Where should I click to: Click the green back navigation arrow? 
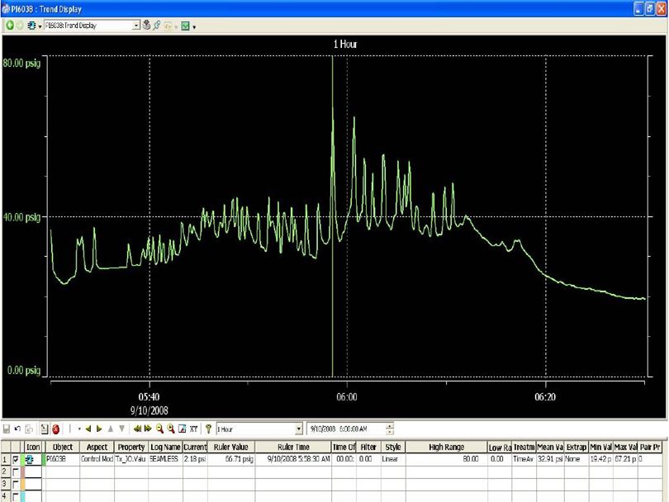[x=9, y=26]
